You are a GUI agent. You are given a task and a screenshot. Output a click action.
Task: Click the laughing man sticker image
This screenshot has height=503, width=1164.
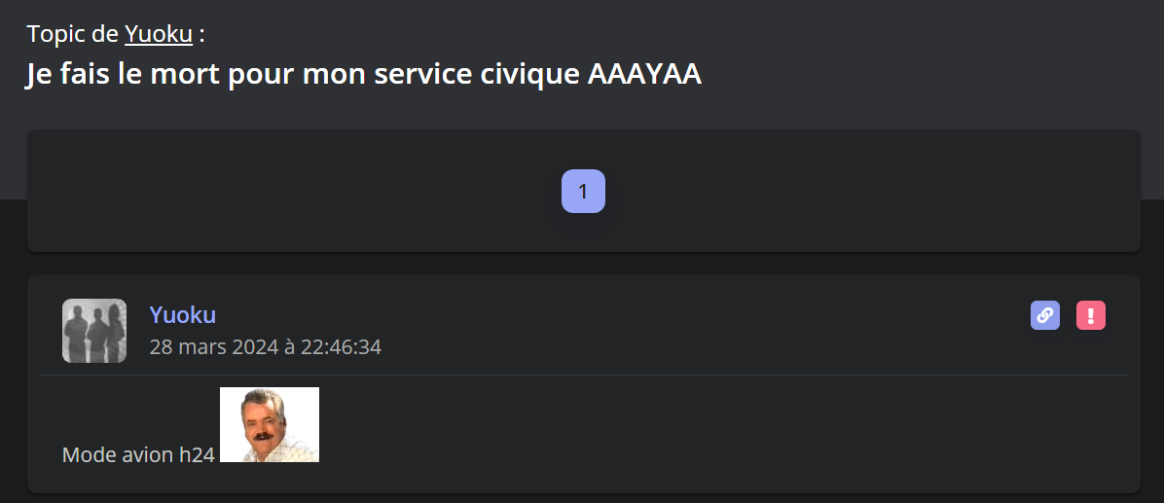(x=270, y=424)
